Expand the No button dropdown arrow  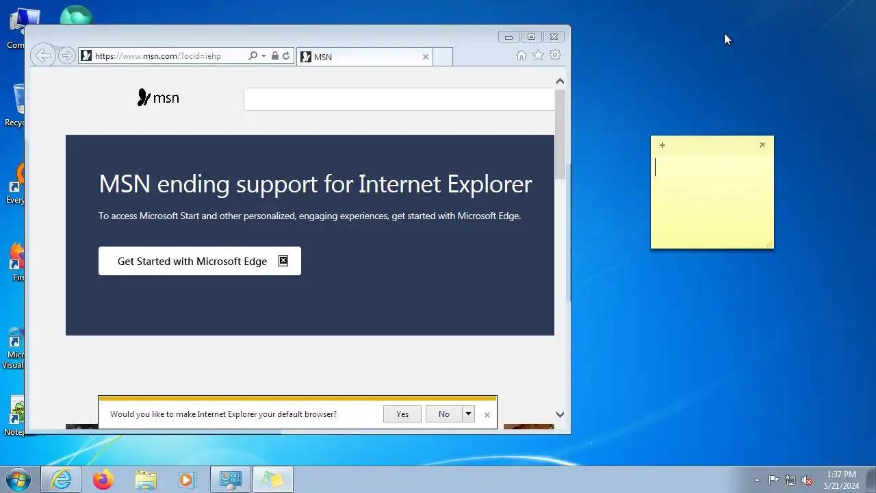pyautogui.click(x=469, y=414)
